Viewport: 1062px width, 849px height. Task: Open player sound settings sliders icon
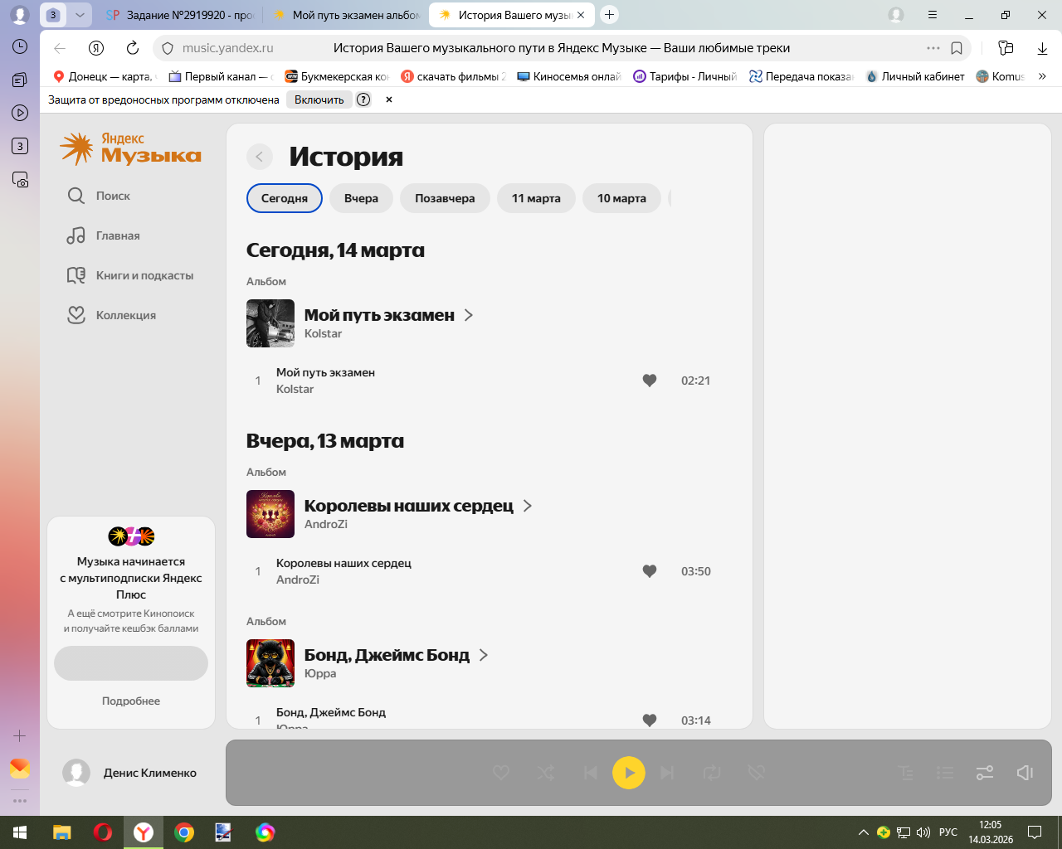pos(985,773)
